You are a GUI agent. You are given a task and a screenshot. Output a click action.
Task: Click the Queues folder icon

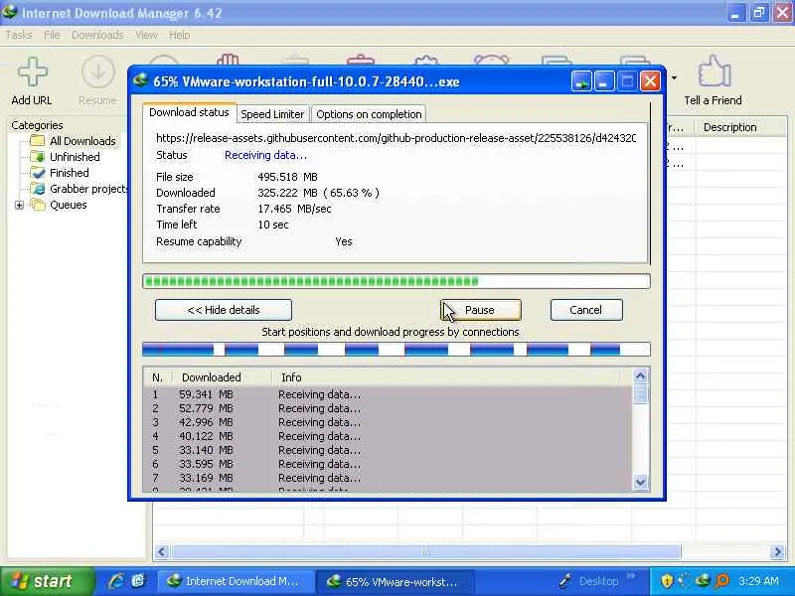pos(37,205)
